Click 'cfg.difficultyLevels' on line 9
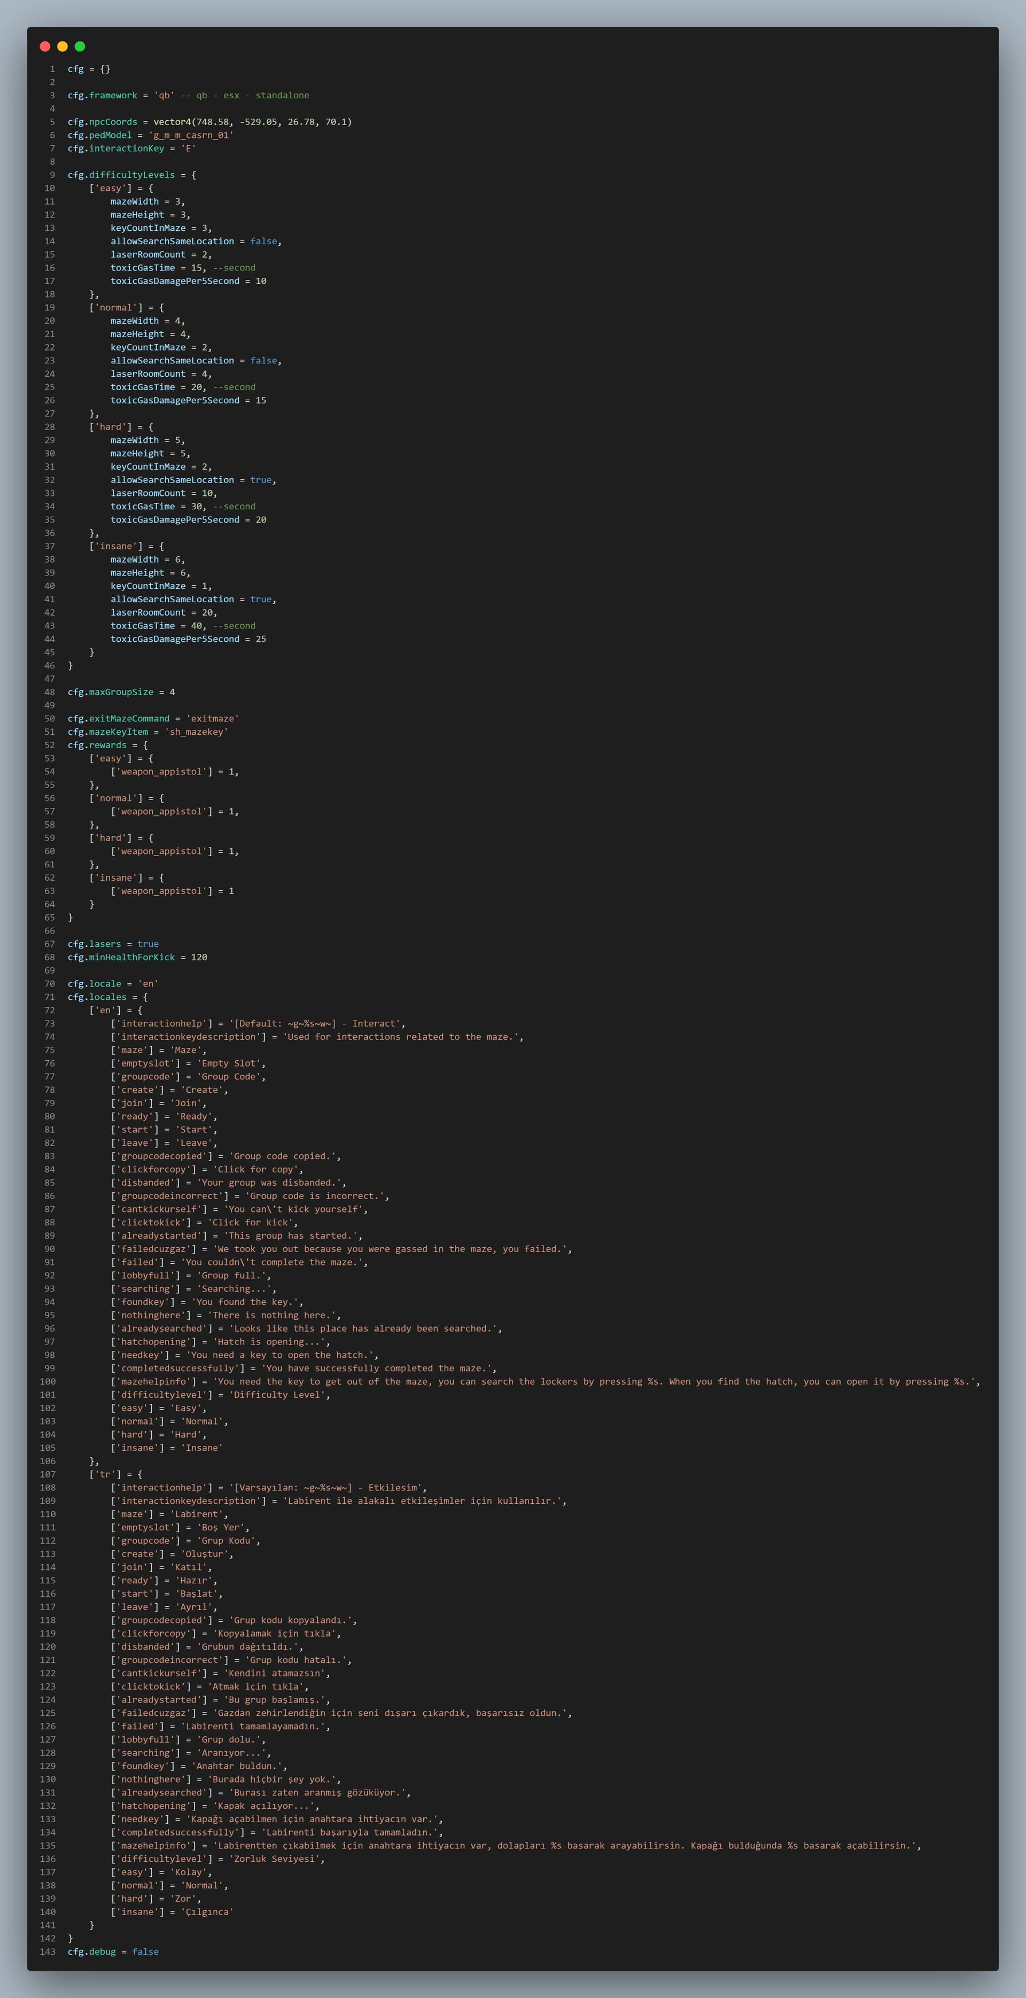The image size is (1026, 1998). click(121, 175)
